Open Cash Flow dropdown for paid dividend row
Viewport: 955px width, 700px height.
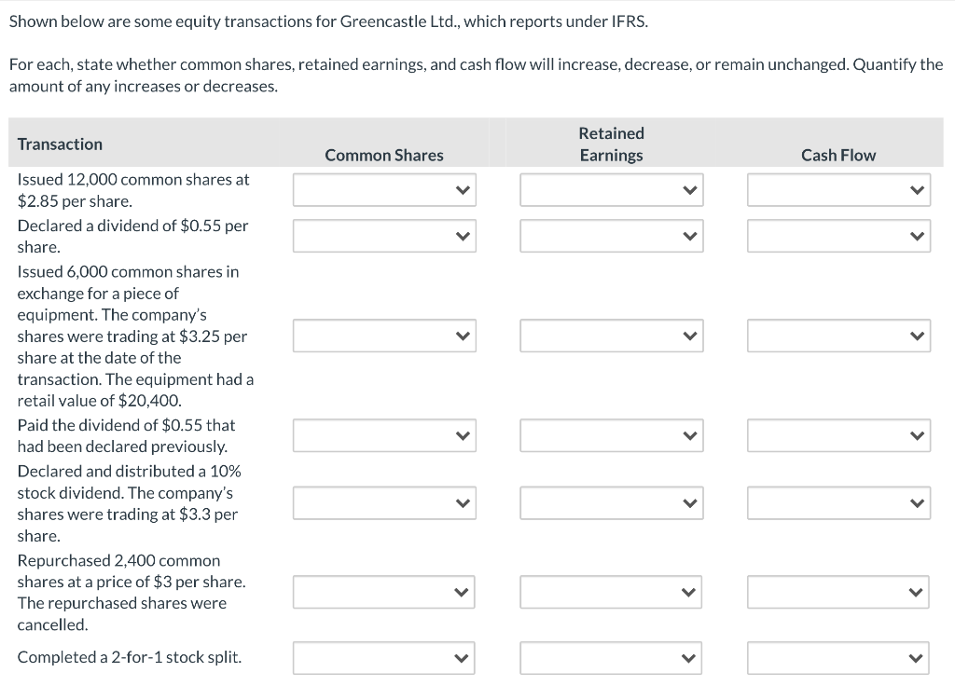[x=837, y=434]
